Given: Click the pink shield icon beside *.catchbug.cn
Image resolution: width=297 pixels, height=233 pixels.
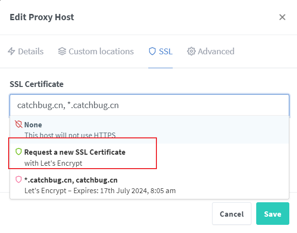Looking at the screenshot, I should [x=19, y=180].
